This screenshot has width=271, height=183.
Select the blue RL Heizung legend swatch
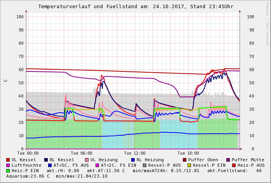tap(133, 160)
